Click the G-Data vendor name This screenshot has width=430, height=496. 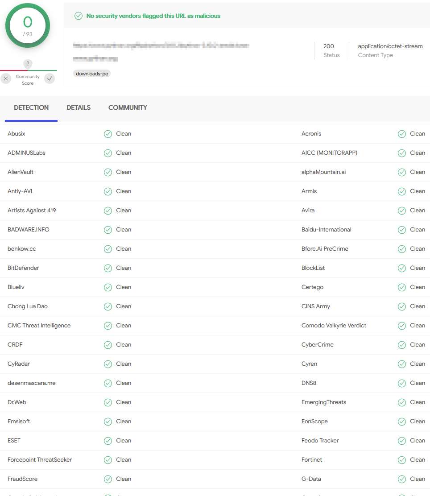[x=311, y=479]
